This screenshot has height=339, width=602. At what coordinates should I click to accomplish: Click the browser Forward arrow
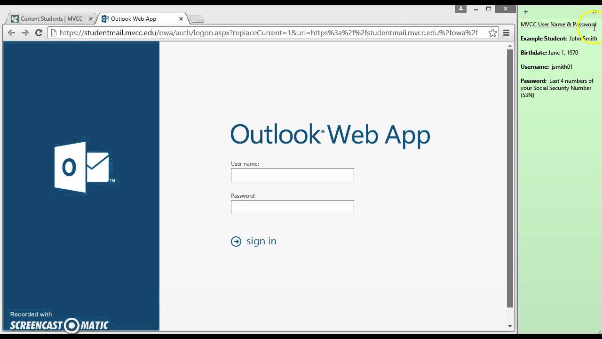tap(25, 32)
